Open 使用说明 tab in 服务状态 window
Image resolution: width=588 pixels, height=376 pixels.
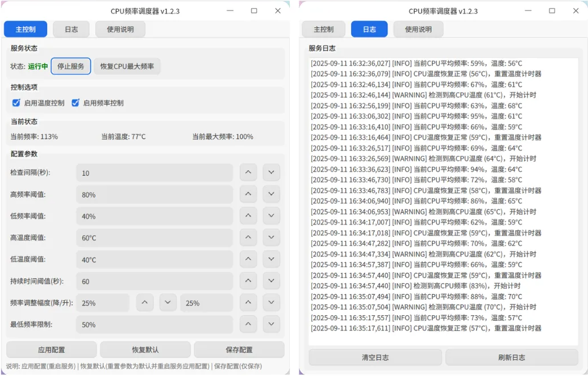(x=120, y=30)
